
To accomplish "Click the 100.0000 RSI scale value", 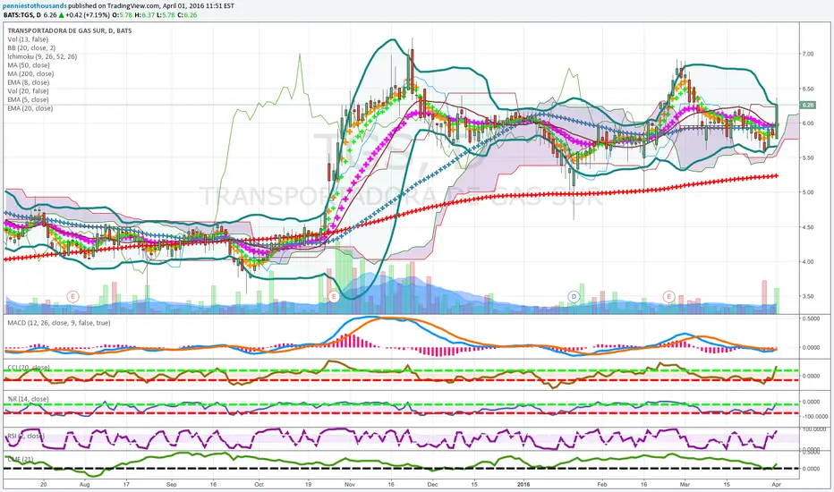I will pyautogui.click(x=814, y=429).
